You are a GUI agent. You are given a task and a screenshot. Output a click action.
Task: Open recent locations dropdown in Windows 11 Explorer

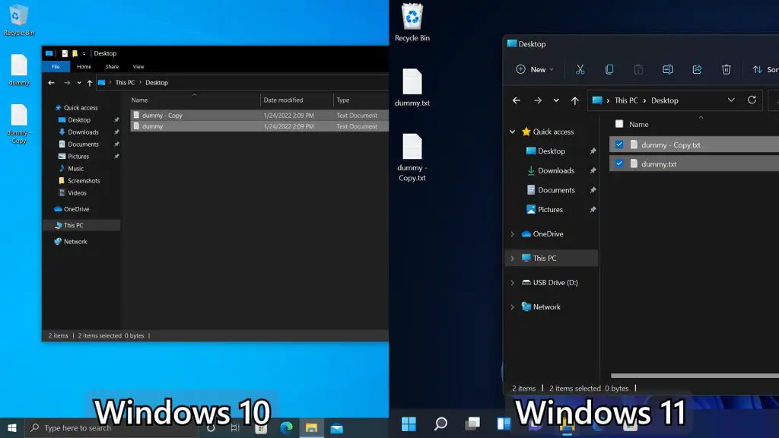[x=556, y=100]
